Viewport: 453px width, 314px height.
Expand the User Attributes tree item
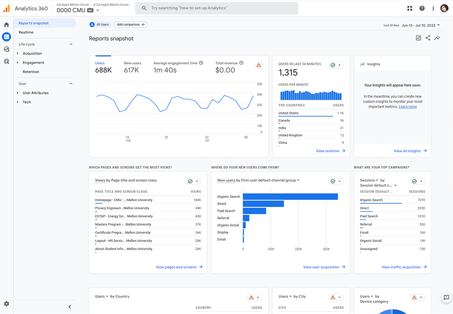pyautogui.click(x=18, y=93)
